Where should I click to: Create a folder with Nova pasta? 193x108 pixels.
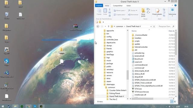point(143,12)
